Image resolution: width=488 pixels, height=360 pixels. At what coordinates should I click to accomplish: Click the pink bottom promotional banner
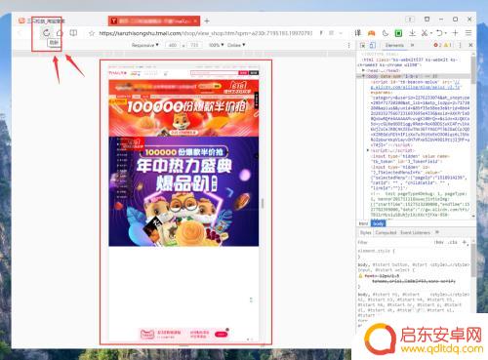pos(183,334)
